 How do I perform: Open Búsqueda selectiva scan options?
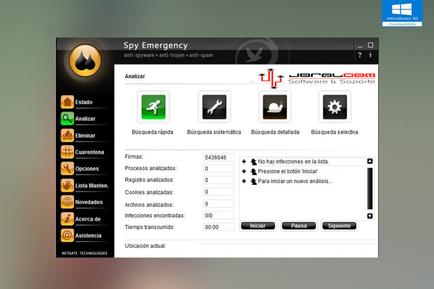(334, 107)
